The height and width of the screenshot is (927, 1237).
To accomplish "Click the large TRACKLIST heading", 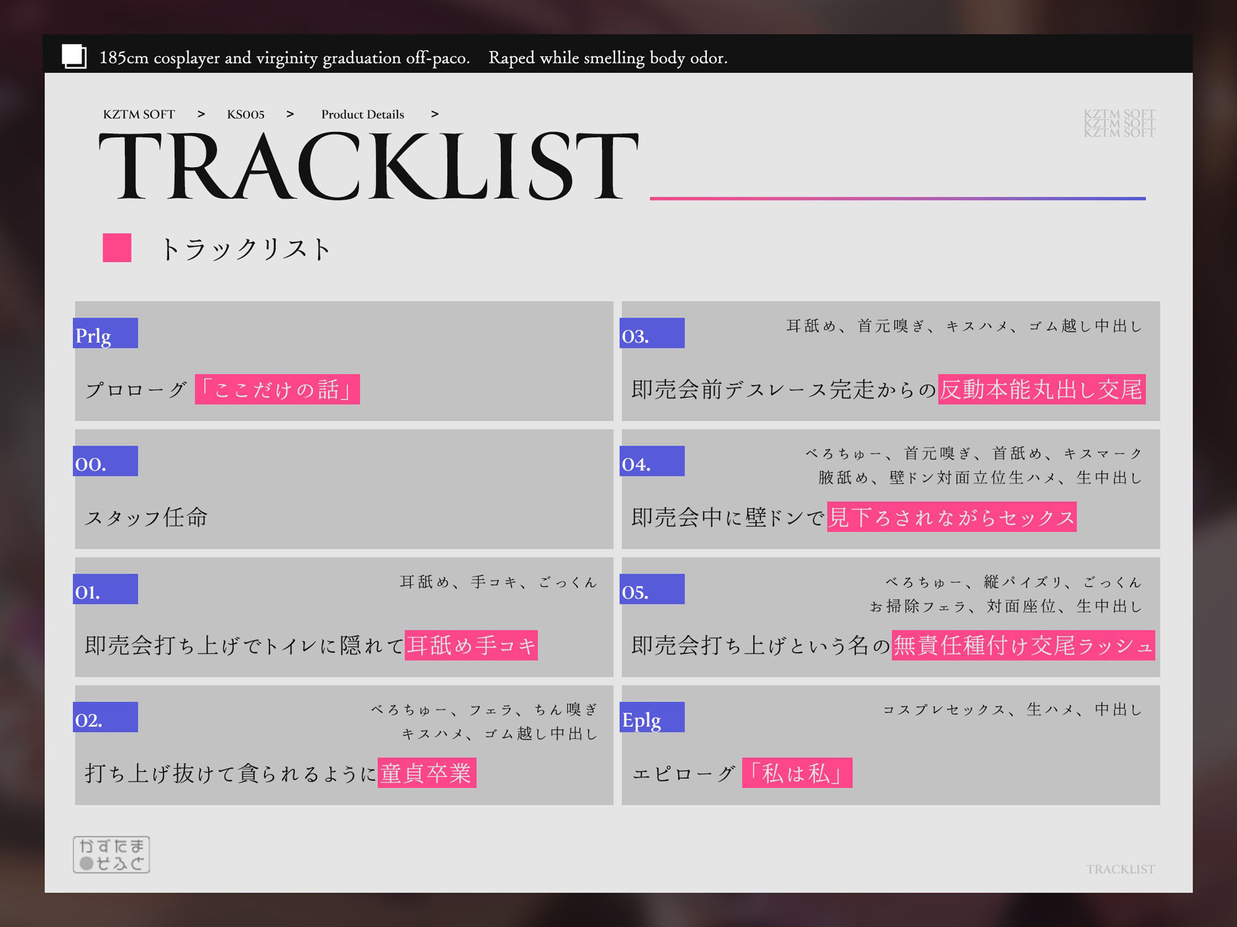I will tap(369, 166).
